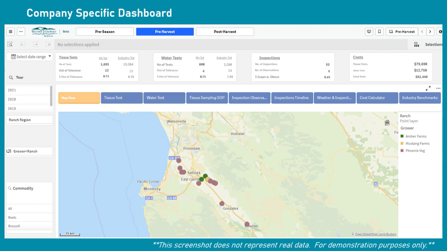Expand the map chart to full screen
Image resolution: width=447 pixels, height=251 pixels.
click(428, 89)
